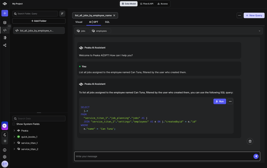Expand the service_titan_1 tree node
The width and height of the screenshot is (267, 168).
[14, 143]
